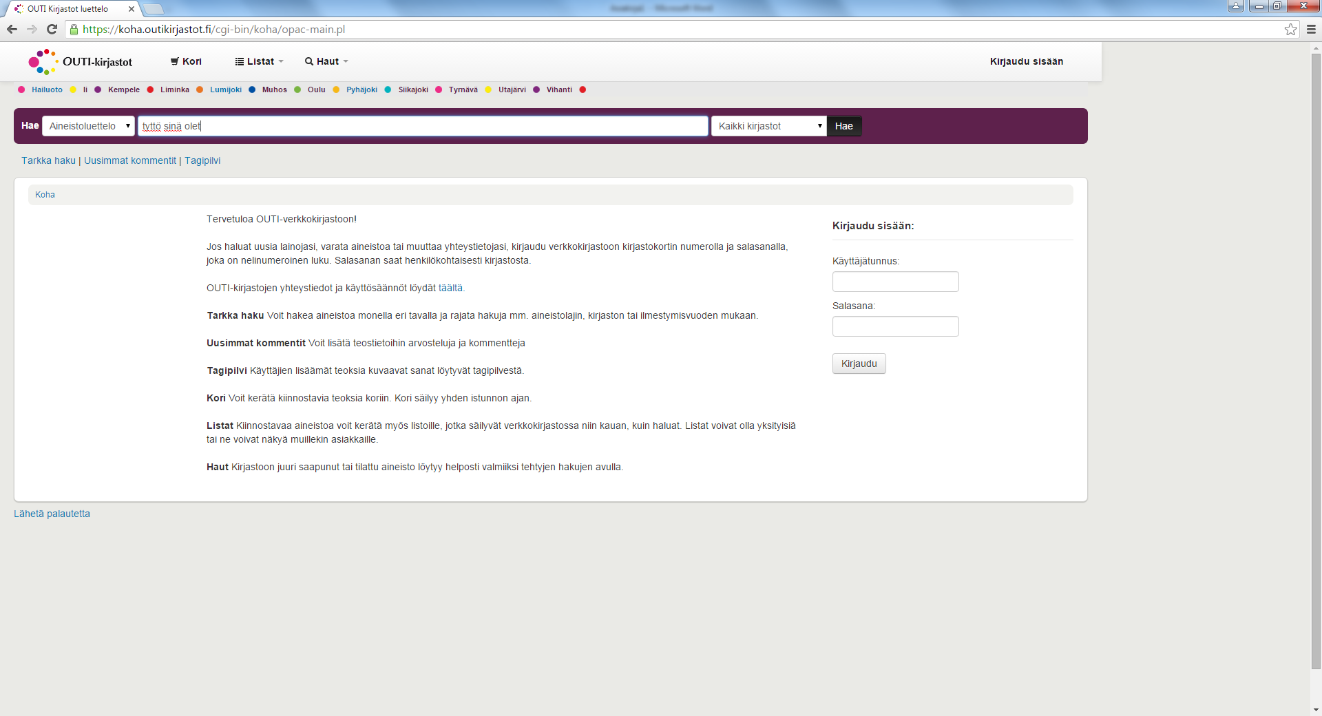Click into the search text field
This screenshot has height=716, width=1322.
pyautogui.click(x=423, y=126)
